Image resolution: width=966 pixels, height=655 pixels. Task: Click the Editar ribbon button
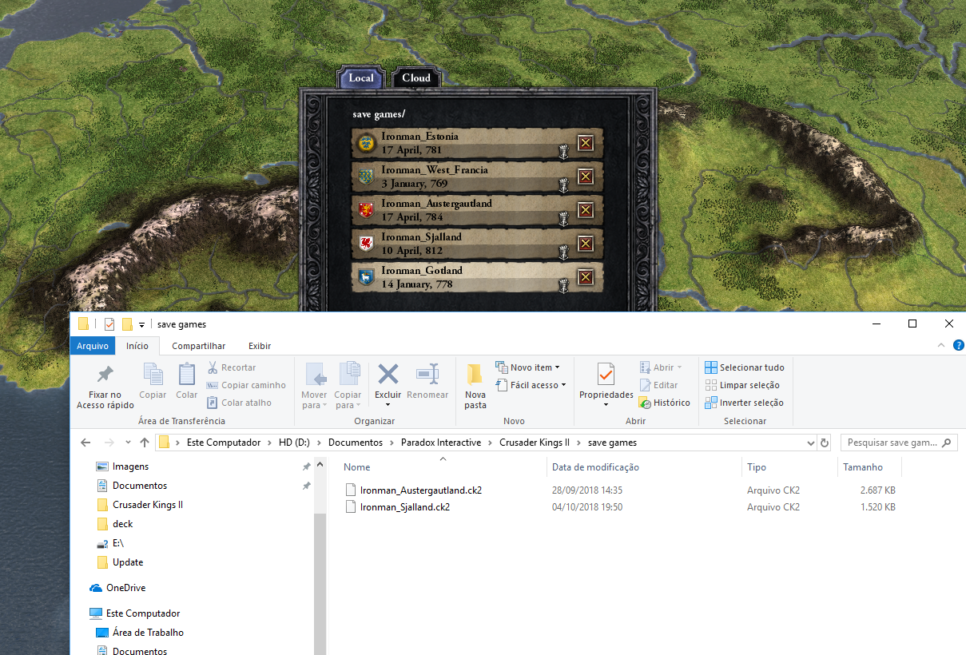(x=658, y=385)
